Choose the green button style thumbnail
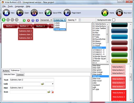Screen dimensions: 134x103 coord(120,55)
